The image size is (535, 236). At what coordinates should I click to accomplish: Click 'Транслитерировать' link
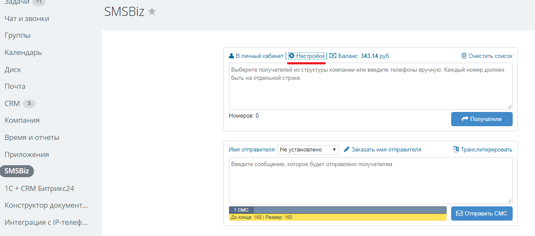[486, 149]
